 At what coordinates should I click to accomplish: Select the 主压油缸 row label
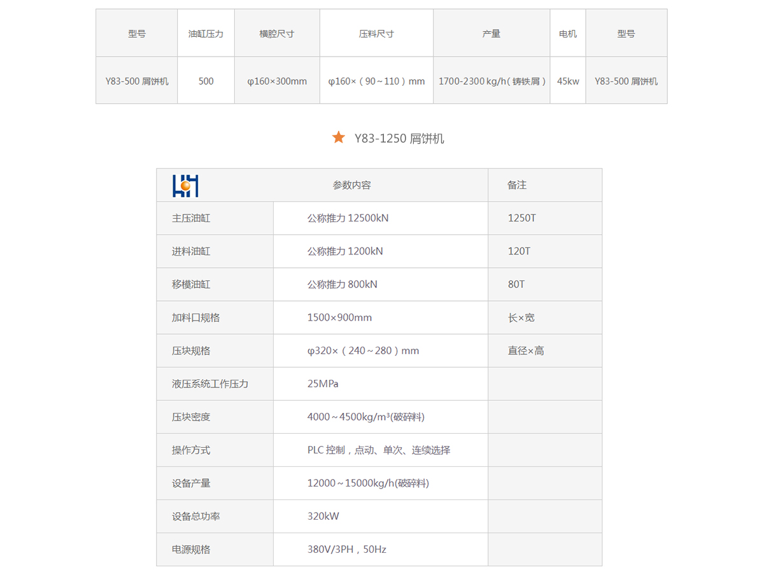pyautogui.click(x=191, y=218)
